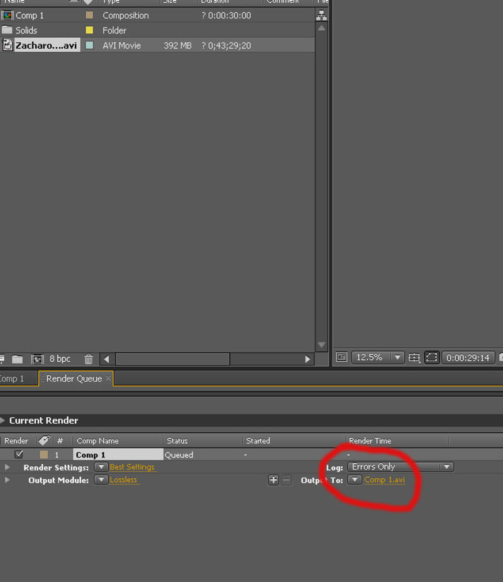The image size is (503, 582).
Task: Open the Render Settings preset dropdown arrow
Action: pos(101,467)
